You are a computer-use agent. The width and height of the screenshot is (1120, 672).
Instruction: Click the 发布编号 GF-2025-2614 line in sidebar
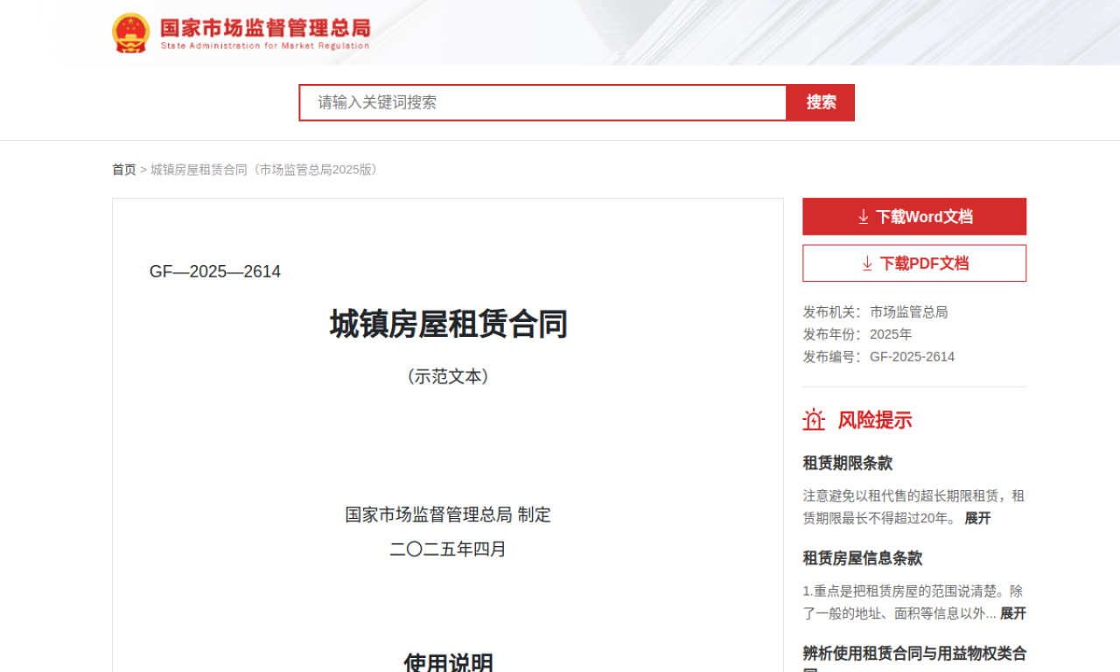[878, 357]
